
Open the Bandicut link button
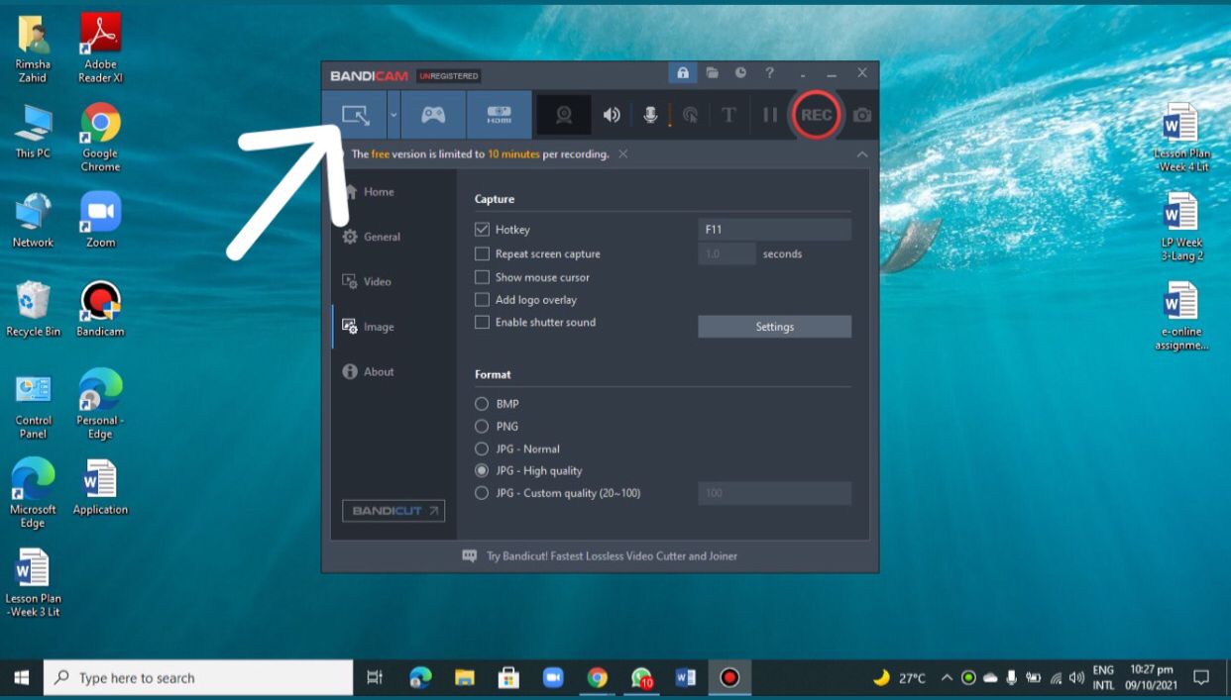pyautogui.click(x=393, y=511)
